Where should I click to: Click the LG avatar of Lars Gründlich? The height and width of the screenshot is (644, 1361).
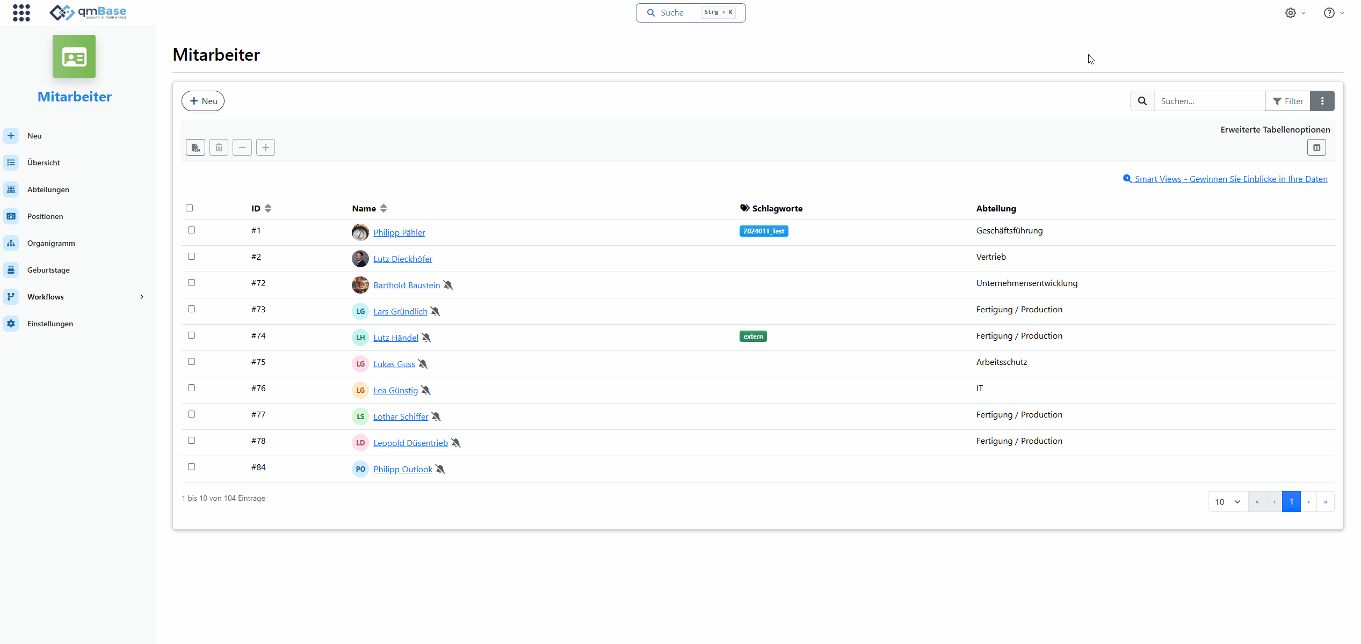click(360, 311)
